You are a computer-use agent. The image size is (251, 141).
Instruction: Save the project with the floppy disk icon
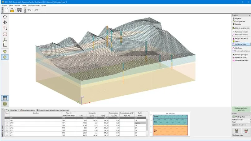coord(20,10)
